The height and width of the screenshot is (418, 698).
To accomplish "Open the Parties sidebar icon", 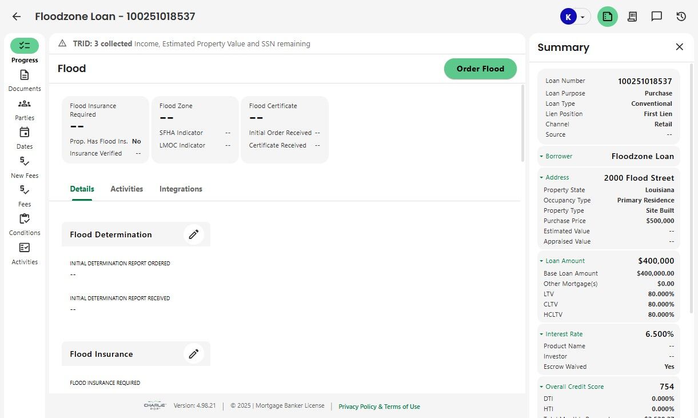I will [x=24, y=104].
